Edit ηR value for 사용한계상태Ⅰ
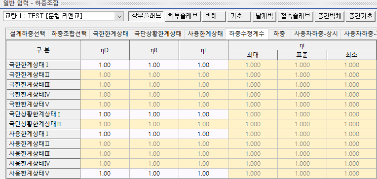The width and height of the screenshot is (377, 179). (x=154, y=134)
